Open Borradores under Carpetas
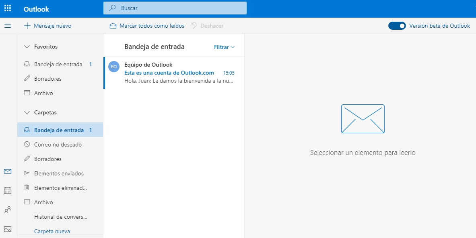This screenshot has width=476, height=238. point(60,159)
